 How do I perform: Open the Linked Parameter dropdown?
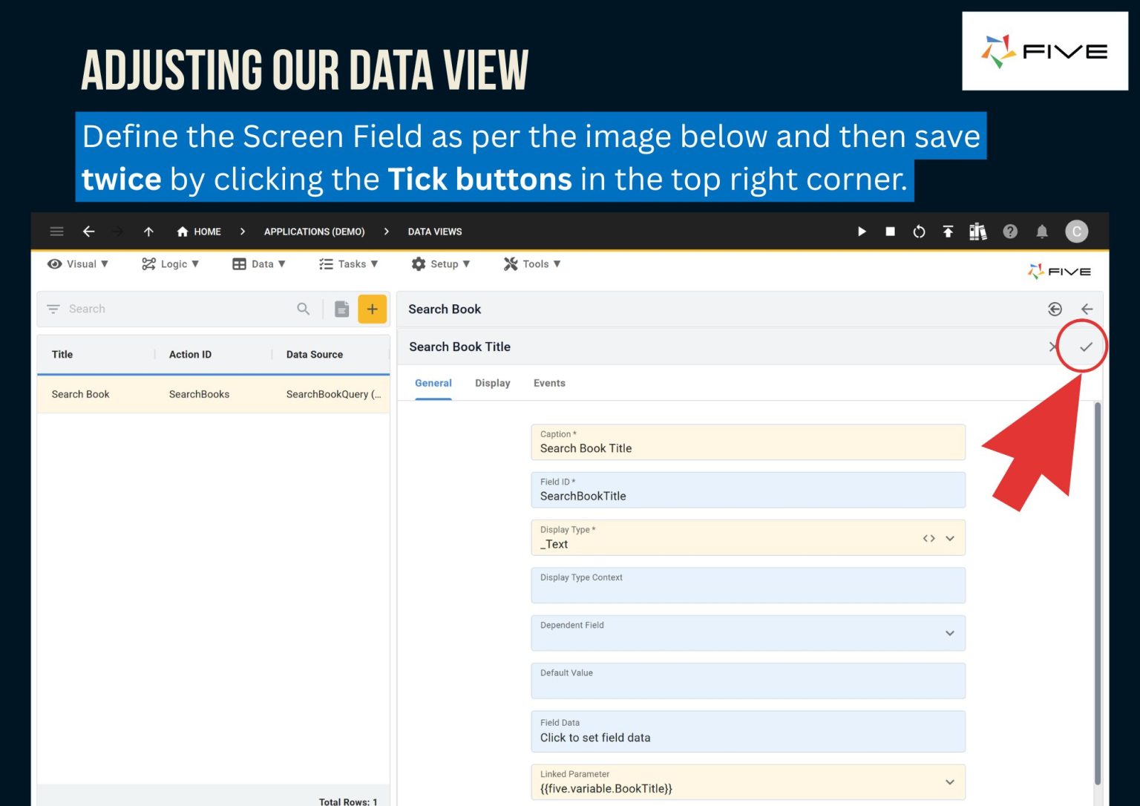coord(950,782)
